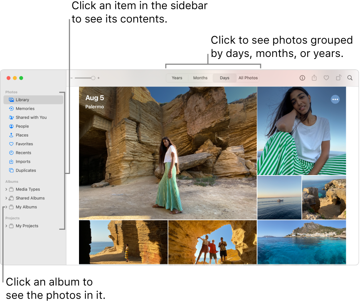This screenshot has height=304, width=360.
Task: Expand the Media Types section
Action: tap(6, 189)
